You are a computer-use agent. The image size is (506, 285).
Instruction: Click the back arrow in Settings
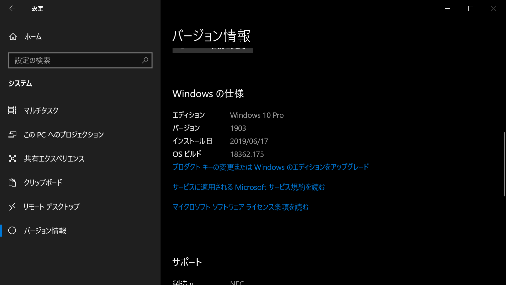click(x=12, y=8)
